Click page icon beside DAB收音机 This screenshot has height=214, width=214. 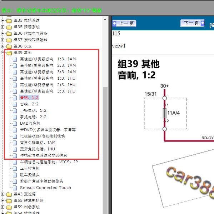pos(15,123)
